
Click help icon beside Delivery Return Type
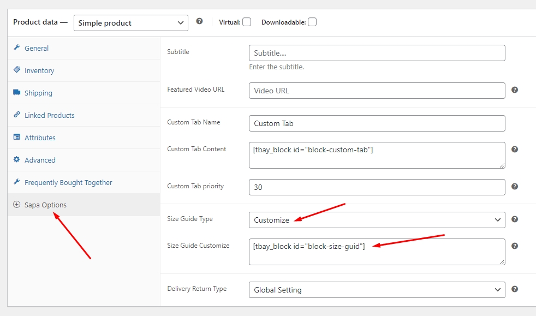click(x=514, y=289)
